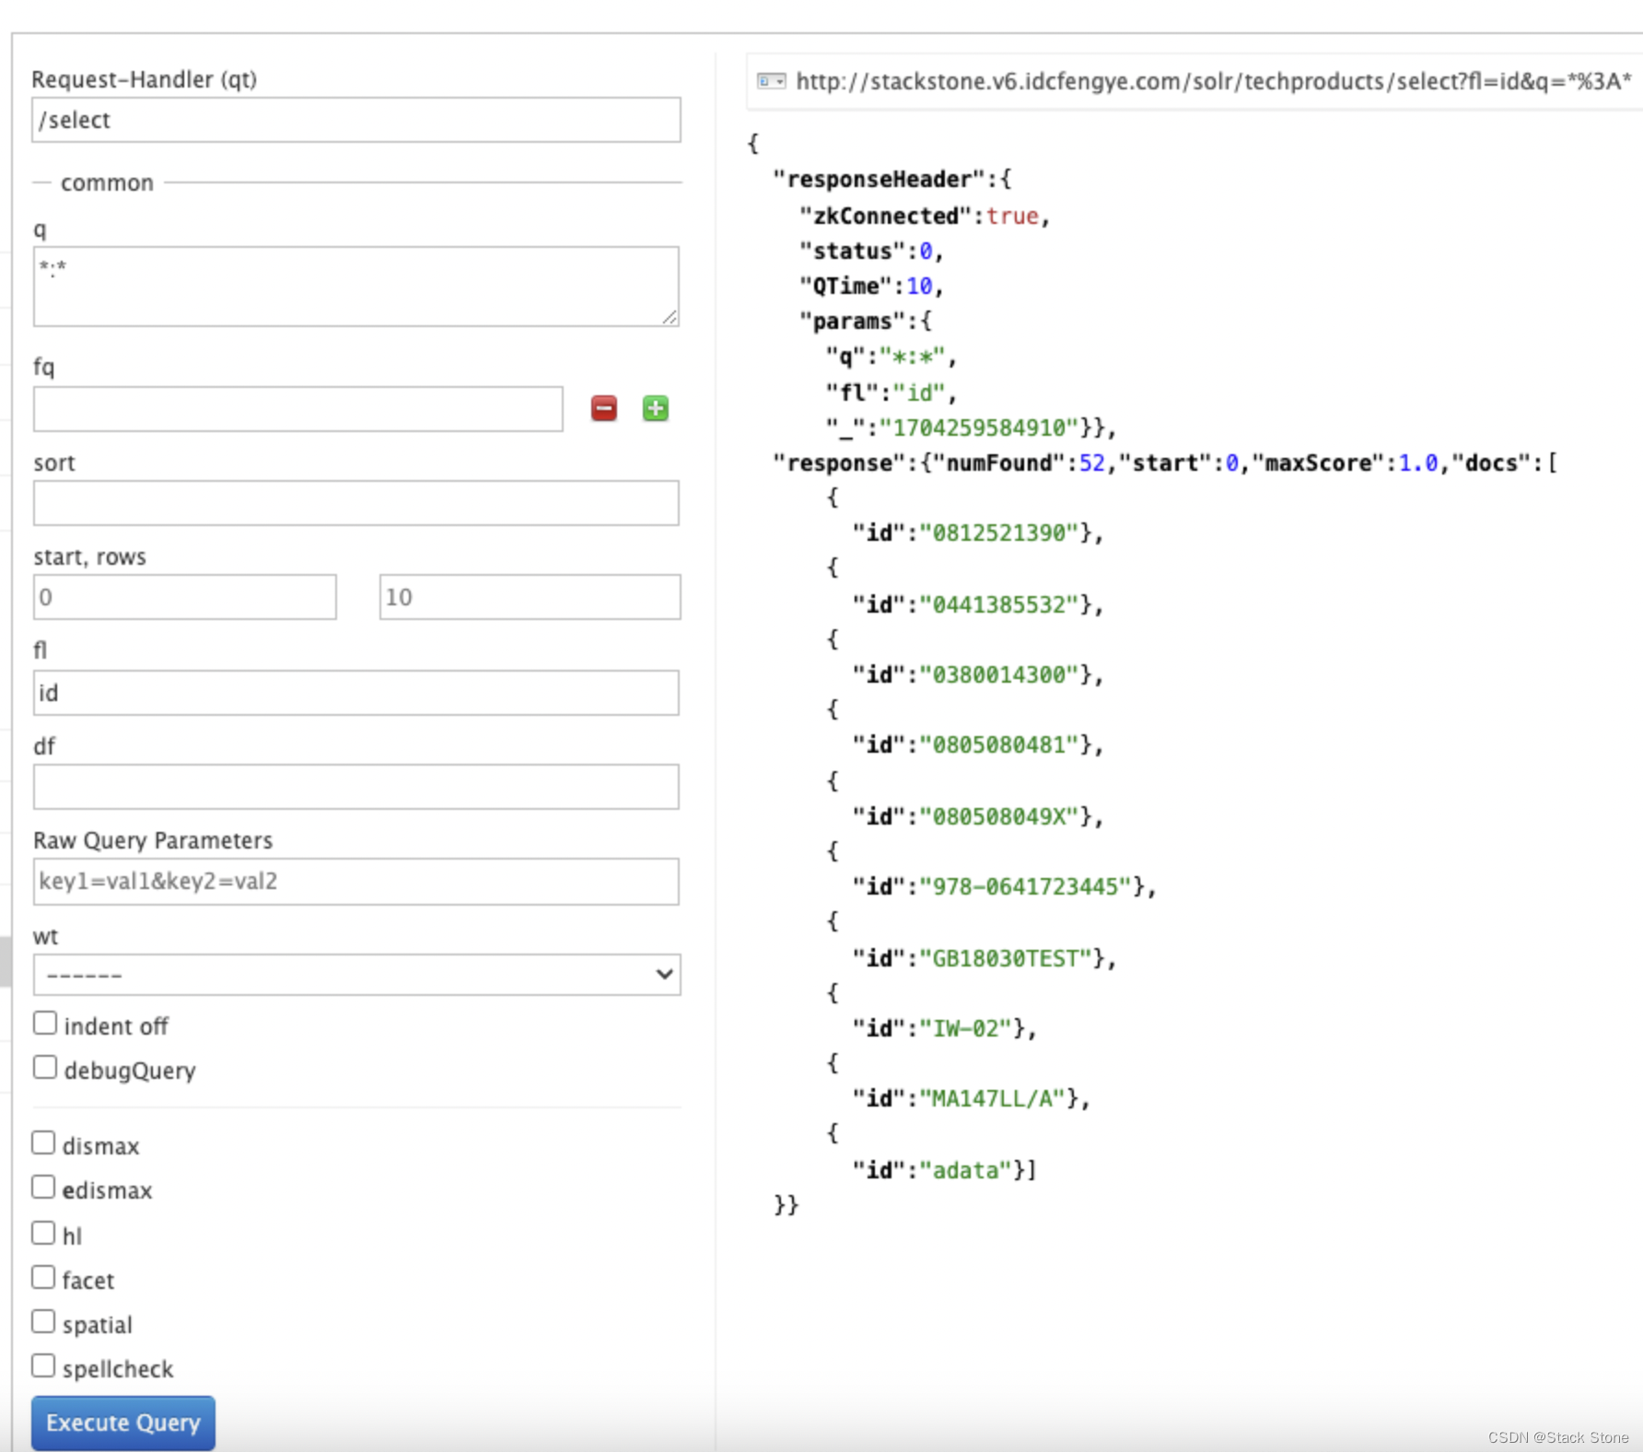Click the id value "0805080481"
The width and height of the screenshot is (1643, 1452).
999,744
